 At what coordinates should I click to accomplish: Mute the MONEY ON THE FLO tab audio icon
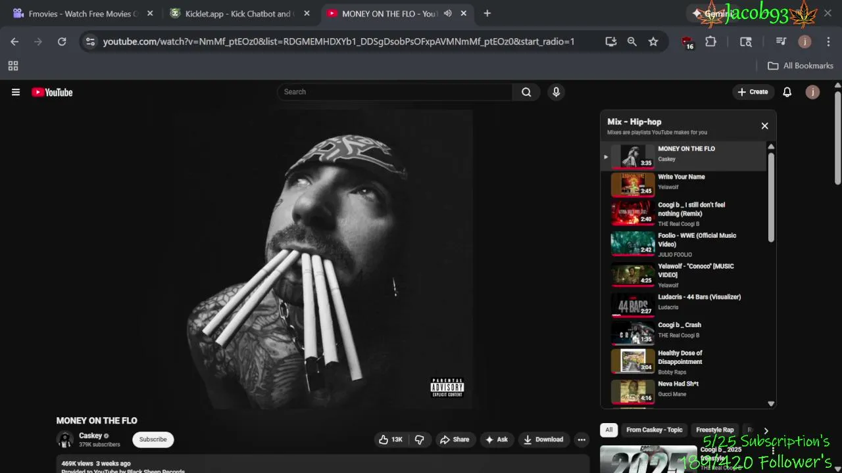448,13
